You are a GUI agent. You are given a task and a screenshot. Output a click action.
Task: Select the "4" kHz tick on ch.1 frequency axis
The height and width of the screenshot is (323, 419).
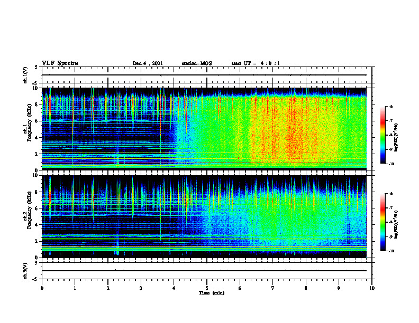tap(37, 138)
